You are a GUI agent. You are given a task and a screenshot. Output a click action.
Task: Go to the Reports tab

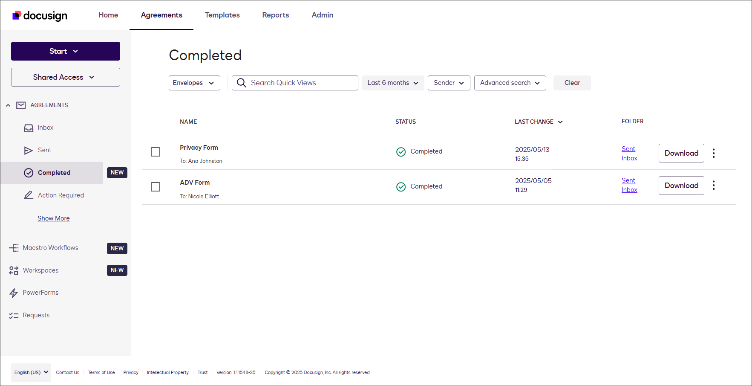tap(275, 15)
